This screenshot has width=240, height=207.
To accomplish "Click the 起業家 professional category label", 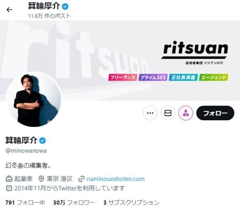I will (23, 179).
